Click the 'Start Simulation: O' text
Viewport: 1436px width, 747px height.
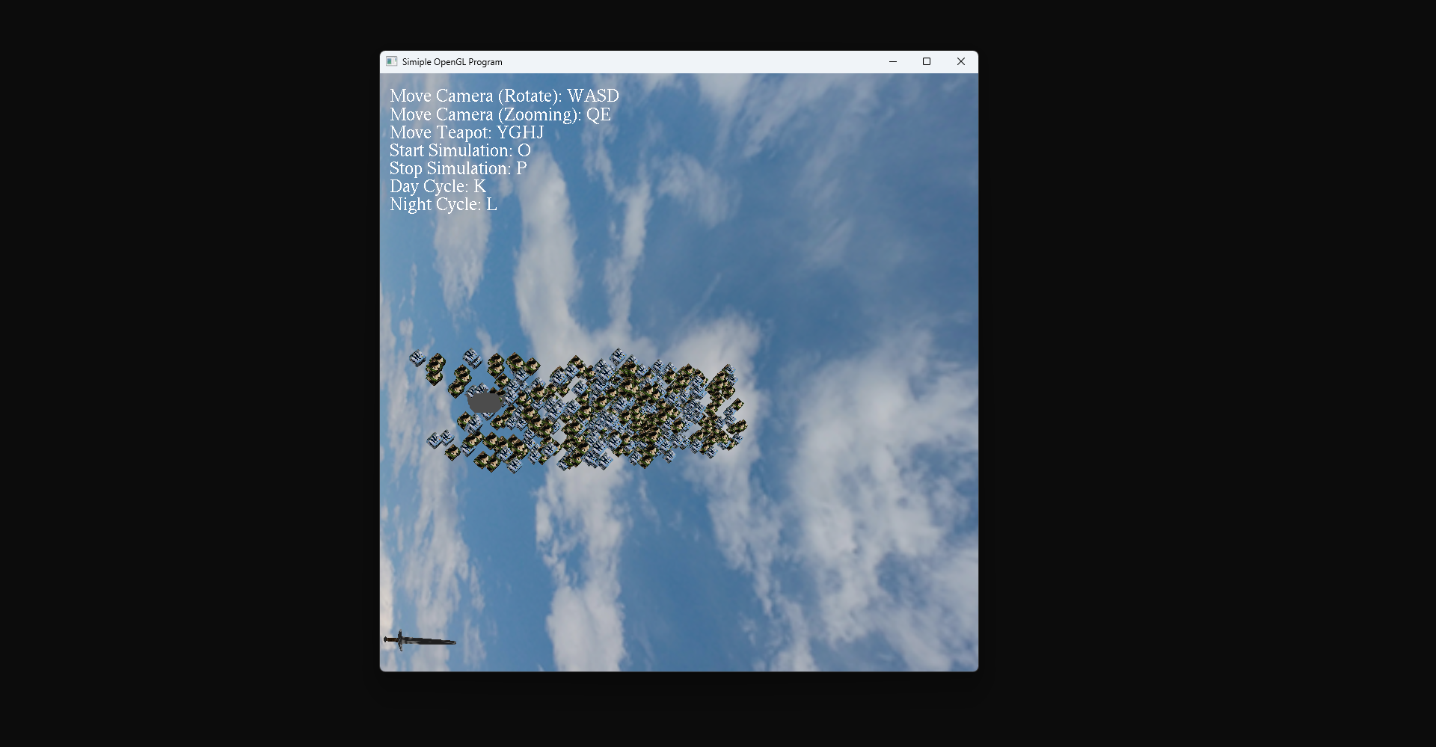tap(460, 150)
